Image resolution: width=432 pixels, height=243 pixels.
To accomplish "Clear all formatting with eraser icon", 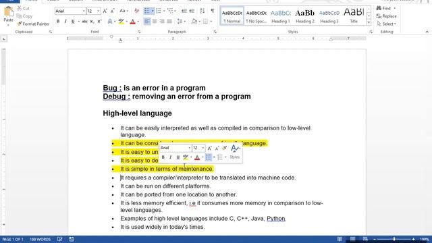I will [x=136, y=11].
